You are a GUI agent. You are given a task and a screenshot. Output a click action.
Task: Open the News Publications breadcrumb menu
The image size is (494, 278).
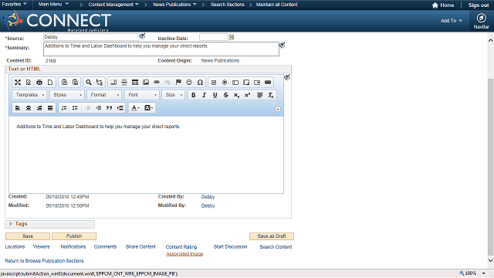click(174, 5)
